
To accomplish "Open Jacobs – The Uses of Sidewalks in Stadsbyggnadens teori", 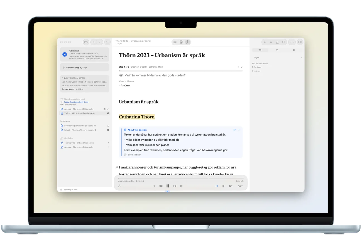I will coord(85,109).
